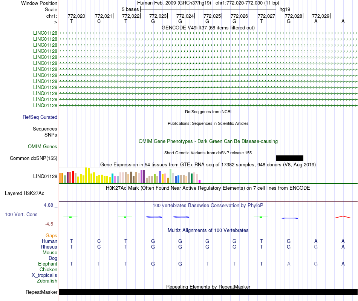
Task: Click the -4.5 lower conservation scale value
Action: (x=49, y=224)
